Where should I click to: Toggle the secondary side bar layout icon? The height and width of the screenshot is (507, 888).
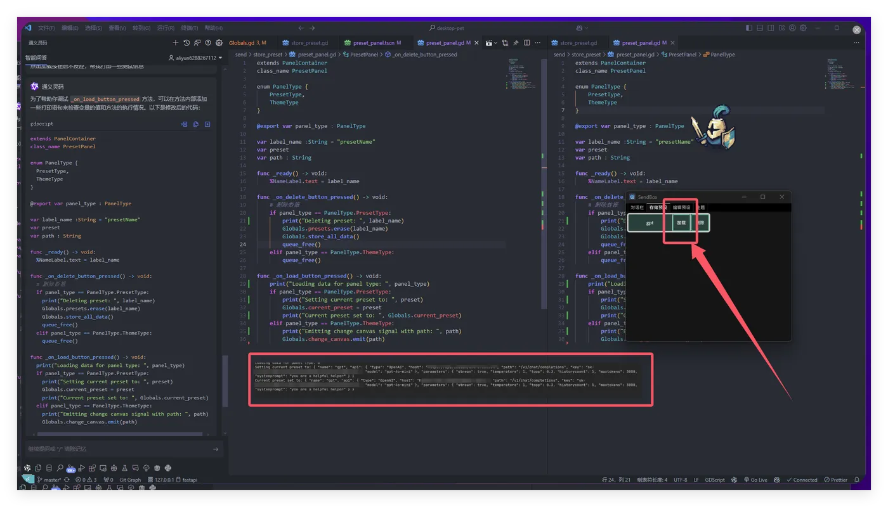click(x=771, y=28)
